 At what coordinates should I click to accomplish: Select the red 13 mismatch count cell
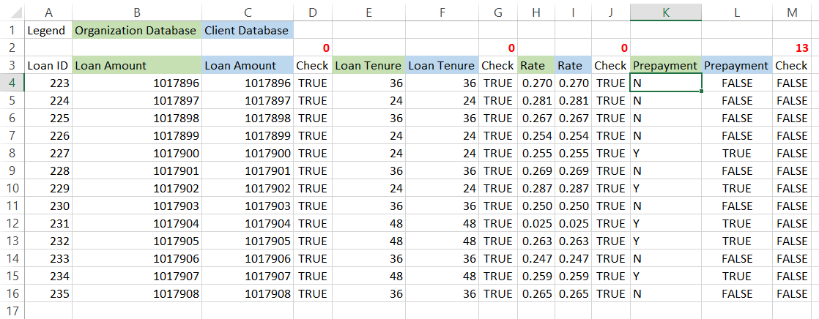click(x=796, y=48)
